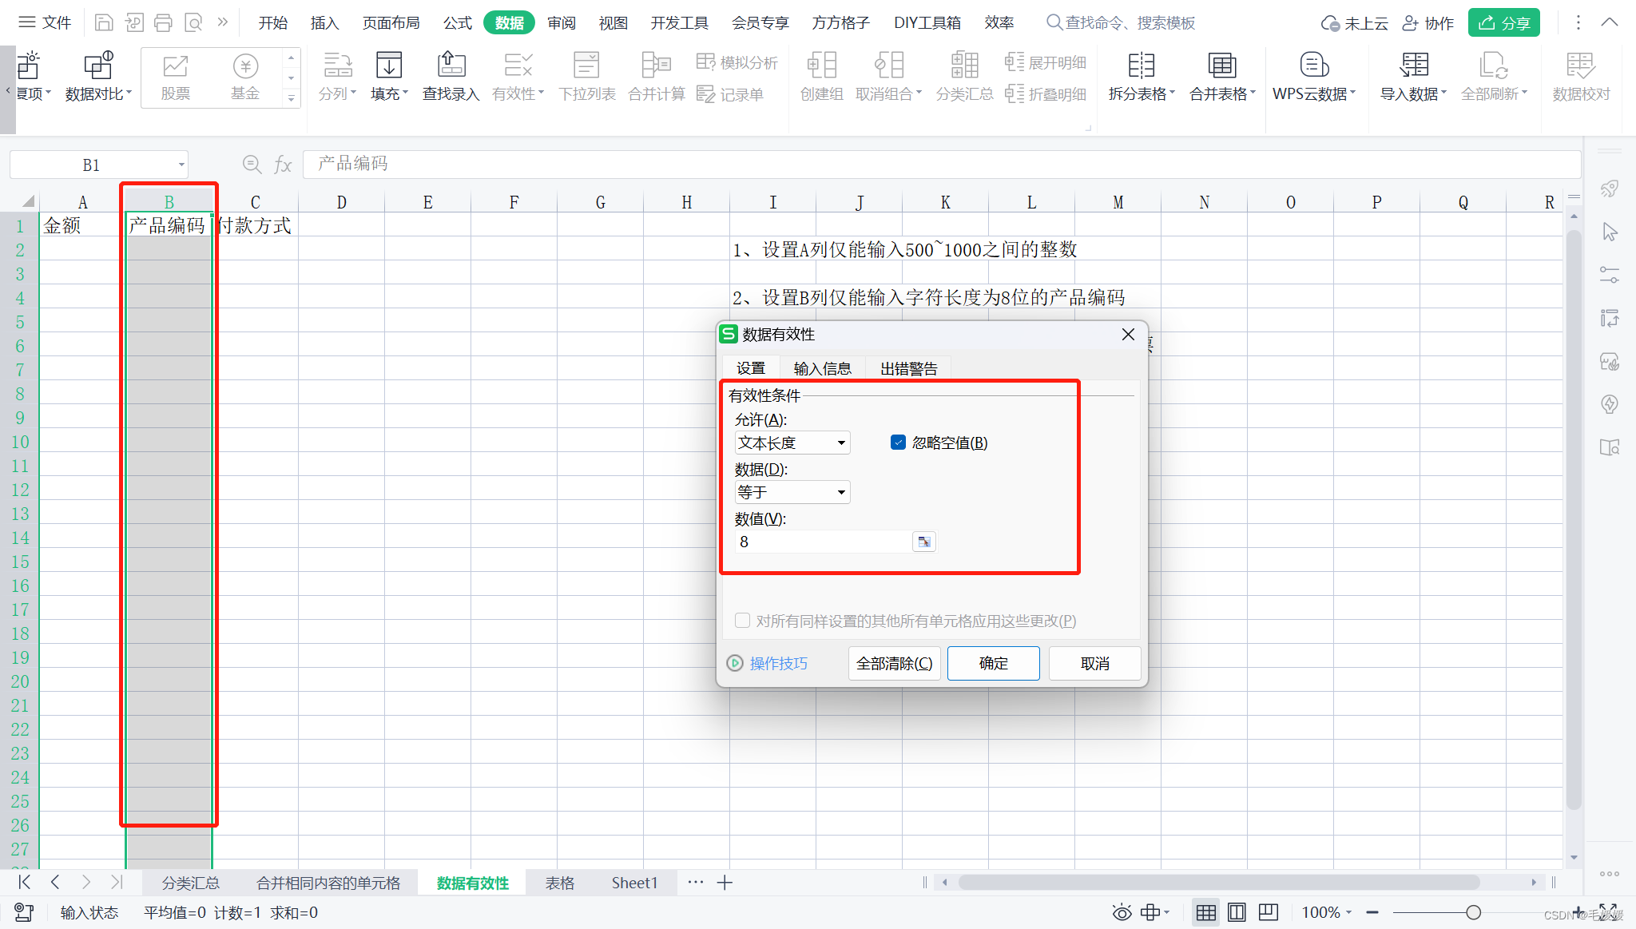Toggle the page layout view button in status bar

pyautogui.click(x=1237, y=912)
